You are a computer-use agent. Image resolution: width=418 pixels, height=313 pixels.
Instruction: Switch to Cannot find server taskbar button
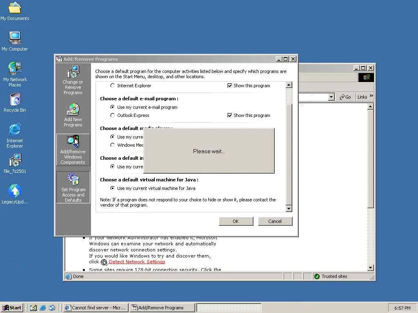pyautogui.click(x=96, y=308)
